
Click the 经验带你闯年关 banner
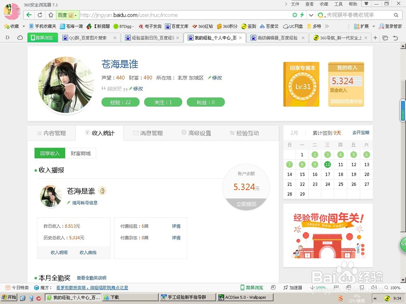pos(328,235)
